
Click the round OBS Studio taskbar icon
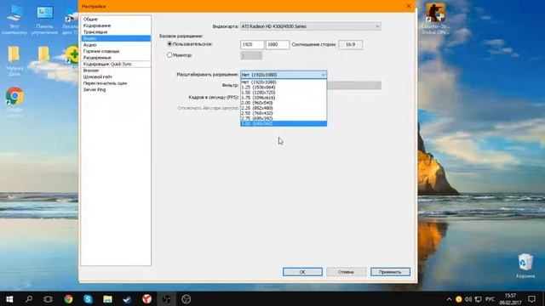click(186, 299)
